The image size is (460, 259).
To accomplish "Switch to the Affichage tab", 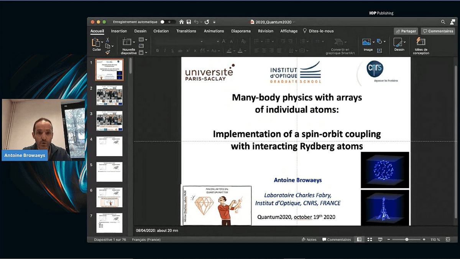I will coord(289,31).
